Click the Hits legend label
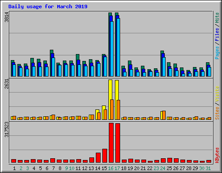Screen dimensions: 222x173 (x=217, y=18)
